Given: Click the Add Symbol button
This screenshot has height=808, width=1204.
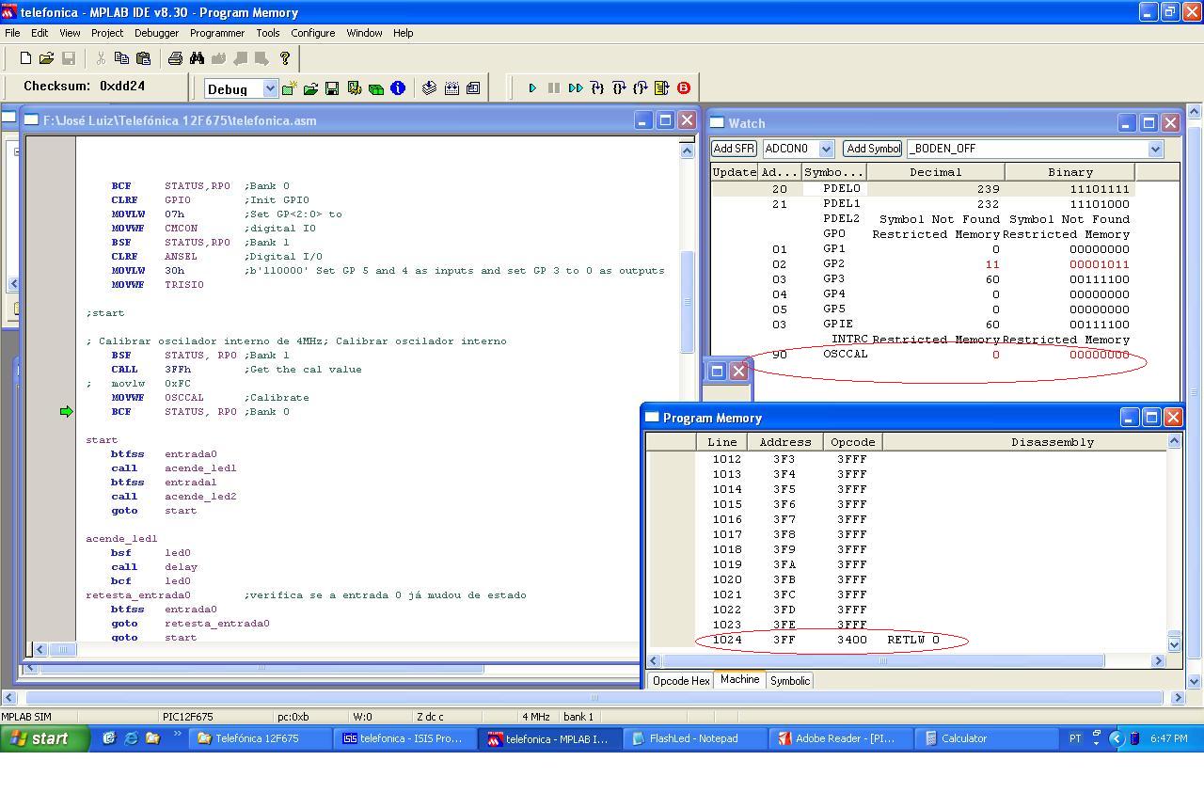Looking at the screenshot, I should [x=872, y=149].
